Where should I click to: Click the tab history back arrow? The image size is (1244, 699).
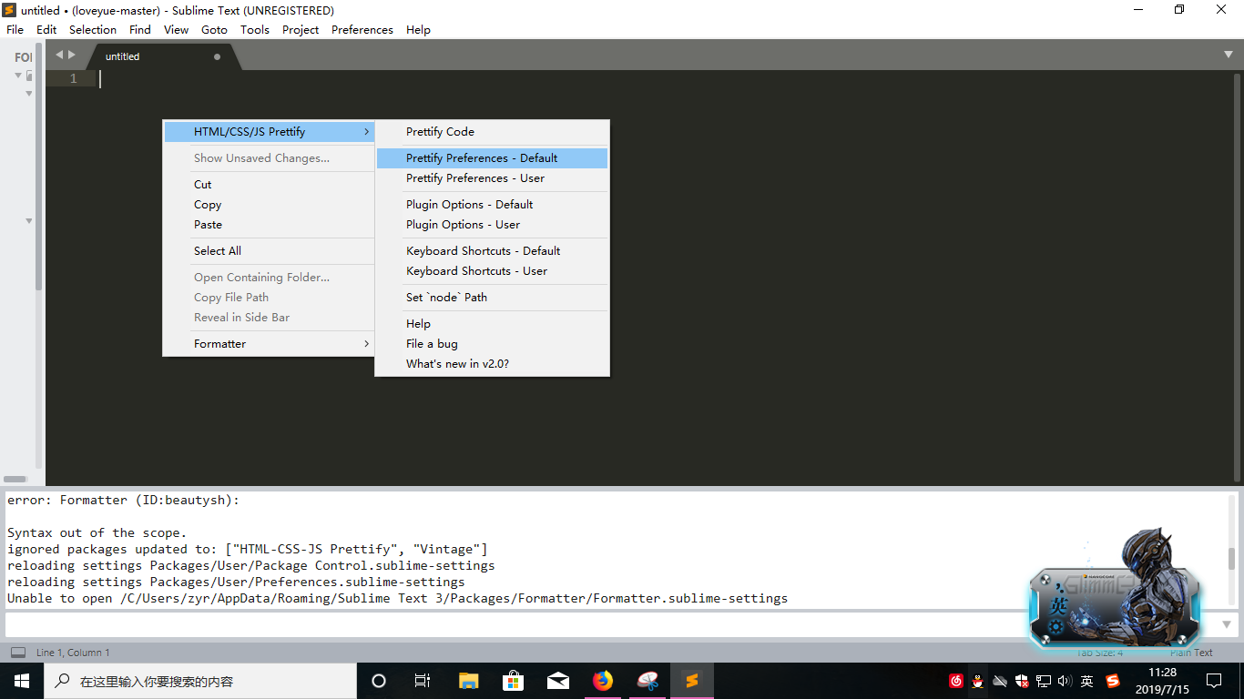(59, 55)
